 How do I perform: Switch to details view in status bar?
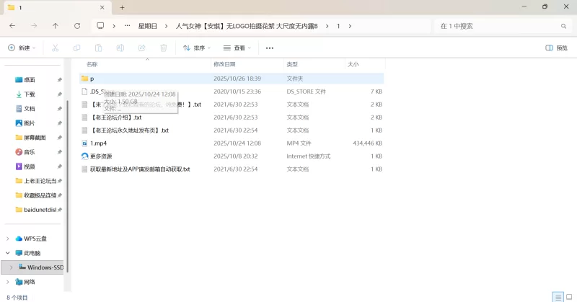[557, 297]
